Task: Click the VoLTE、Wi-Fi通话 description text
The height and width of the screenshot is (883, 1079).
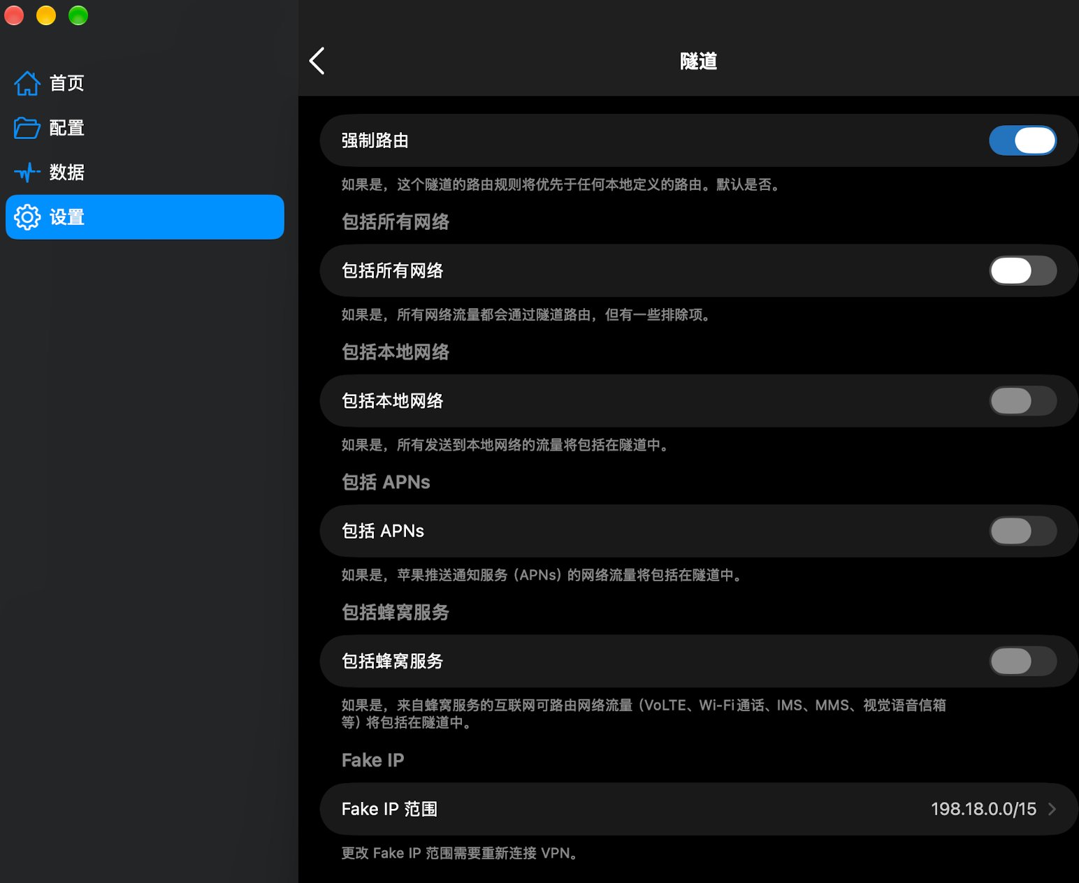Action: [644, 713]
